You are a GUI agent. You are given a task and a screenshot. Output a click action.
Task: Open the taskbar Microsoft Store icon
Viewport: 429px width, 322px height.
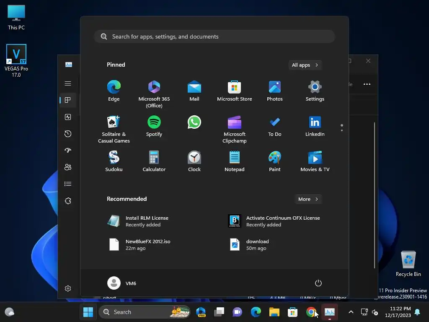point(292,312)
